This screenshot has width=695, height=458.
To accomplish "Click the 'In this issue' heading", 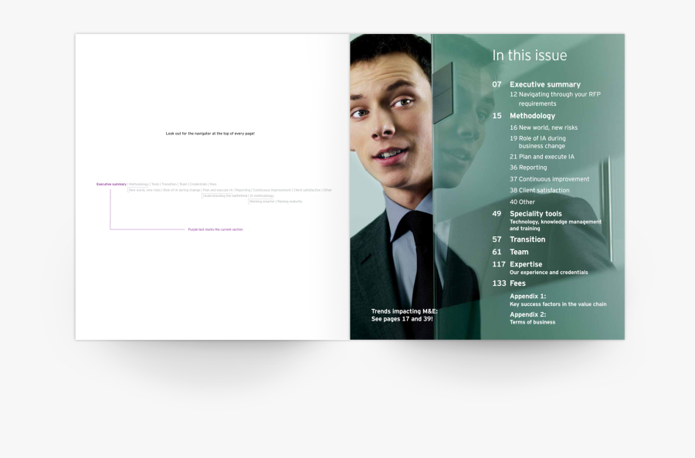I will click(530, 56).
